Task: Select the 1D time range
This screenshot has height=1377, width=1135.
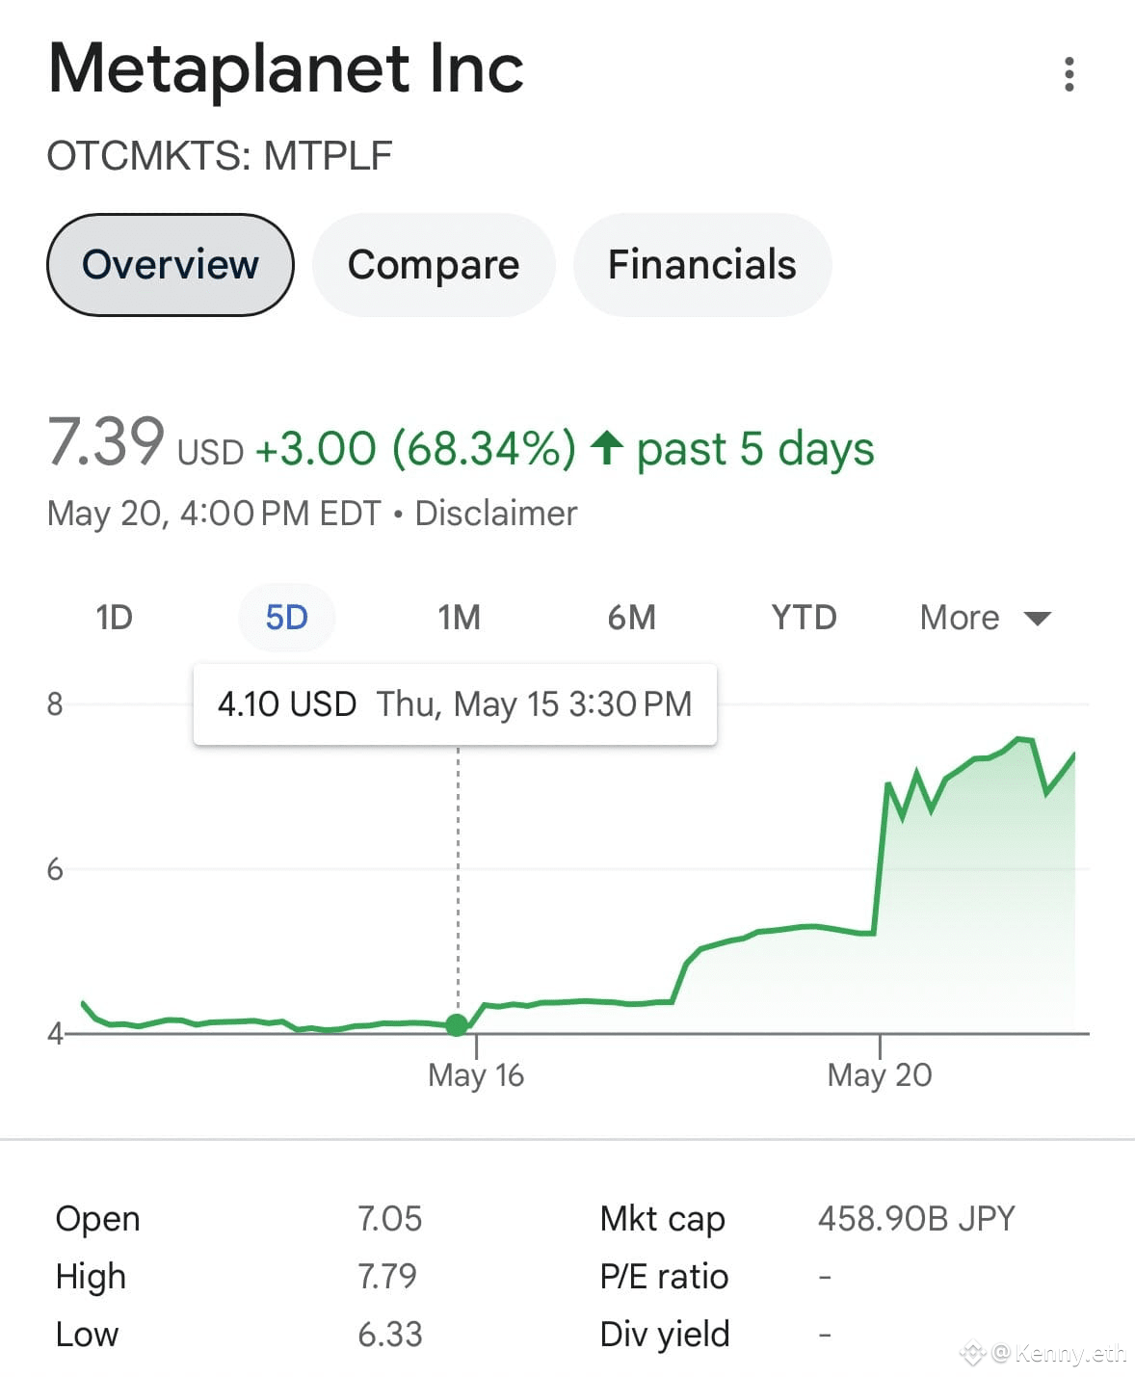Action: (x=114, y=617)
